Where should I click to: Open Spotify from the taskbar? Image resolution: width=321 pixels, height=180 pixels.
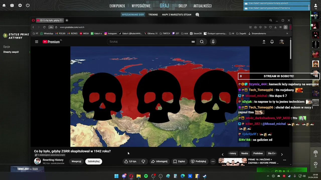pyautogui.click(x=146, y=176)
